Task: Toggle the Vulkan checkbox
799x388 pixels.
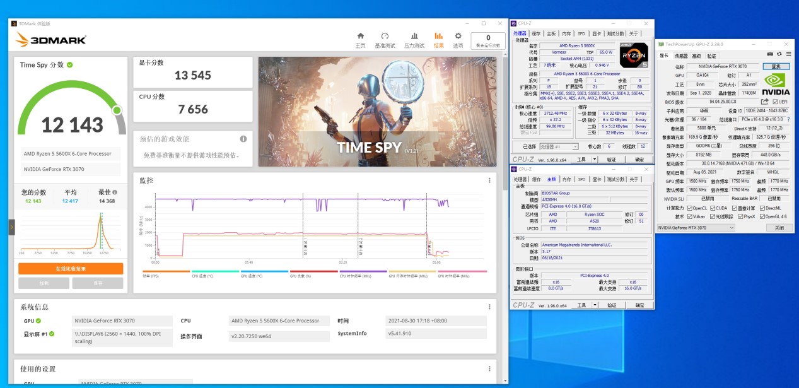Action: click(689, 216)
